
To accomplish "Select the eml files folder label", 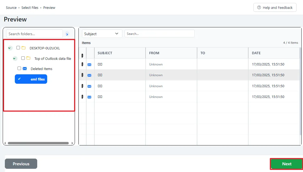I will [38, 79].
